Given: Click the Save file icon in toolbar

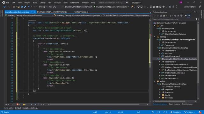Looking at the screenshot, I should [22, 7].
